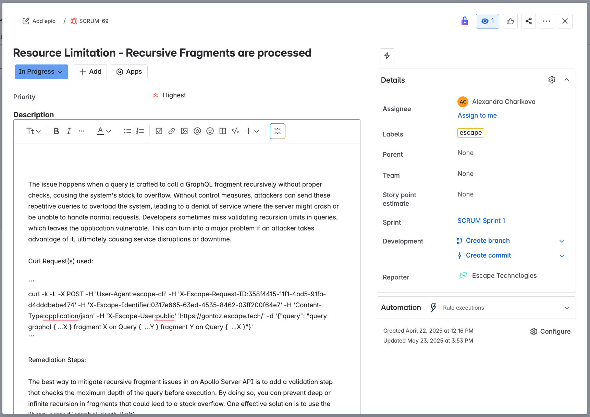Open the more actions menu for the issue

(x=546, y=21)
